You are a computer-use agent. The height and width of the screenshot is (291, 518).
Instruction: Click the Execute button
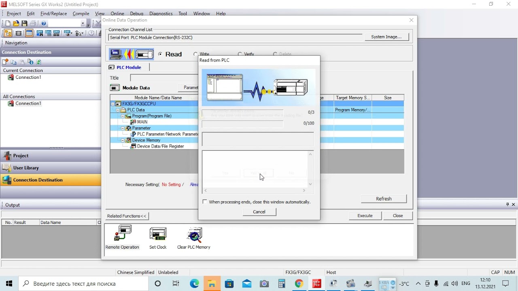[365, 216]
